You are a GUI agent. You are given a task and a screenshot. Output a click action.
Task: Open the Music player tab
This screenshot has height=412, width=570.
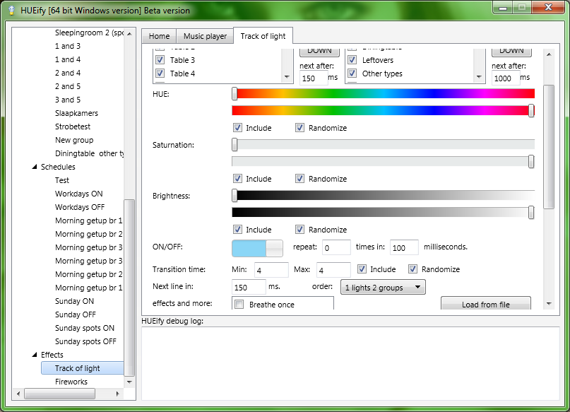click(205, 36)
